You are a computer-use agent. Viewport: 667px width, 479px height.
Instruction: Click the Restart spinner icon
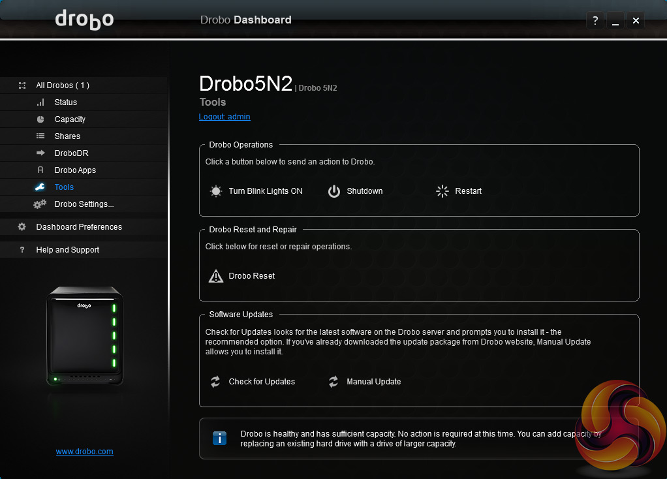coord(442,191)
